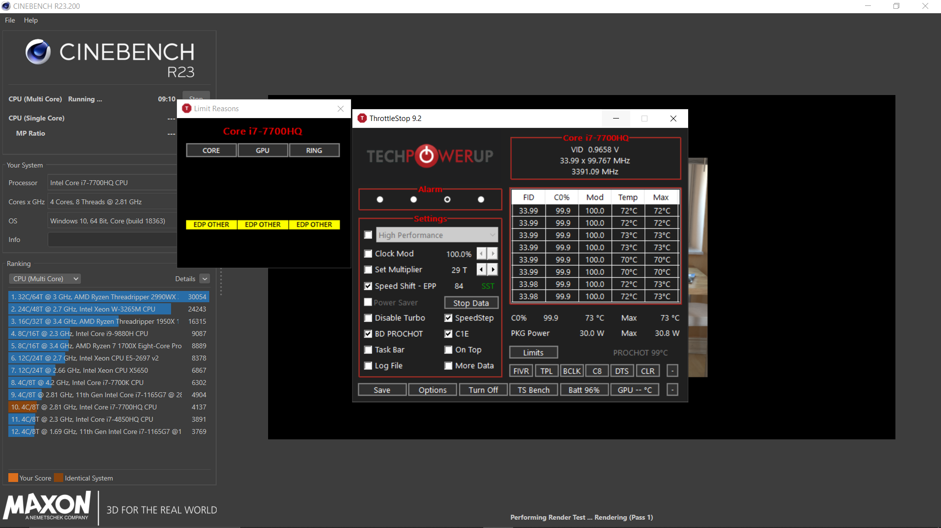Click the panel splitter dotted handle

click(x=221, y=283)
